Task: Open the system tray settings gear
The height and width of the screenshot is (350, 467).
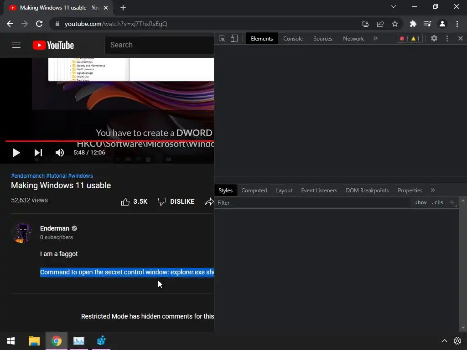Action: pyautogui.click(x=457, y=341)
